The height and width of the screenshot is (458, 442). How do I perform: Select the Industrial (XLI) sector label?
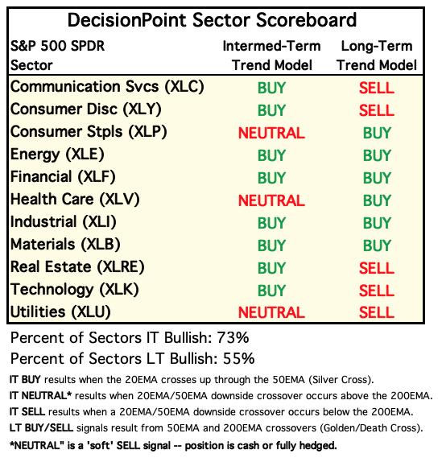63,222
